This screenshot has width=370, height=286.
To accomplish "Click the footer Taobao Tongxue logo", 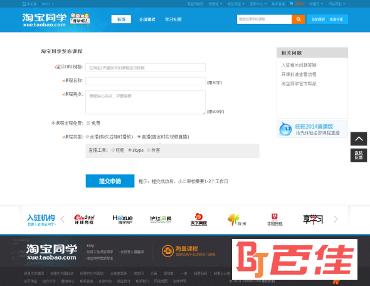I will tap(51, 252).
